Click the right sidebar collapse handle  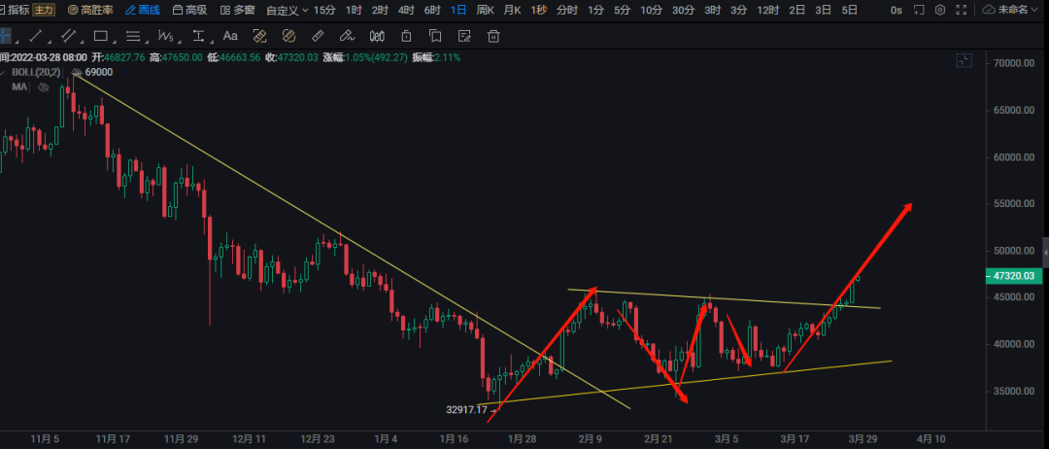(1046, 253)
